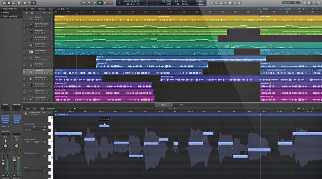The height and width of the screenshot is (179, 322).
Task: Open the List Editors panel
Action: click(x=304, y=3)
